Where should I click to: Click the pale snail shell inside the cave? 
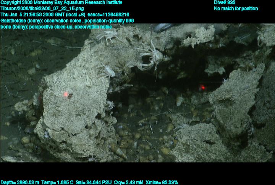point(179,100)
